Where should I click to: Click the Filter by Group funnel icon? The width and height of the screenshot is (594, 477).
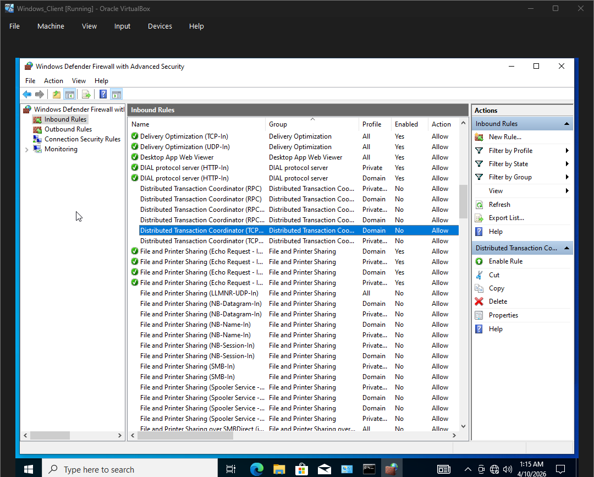pyautogui.click(x=479, y=177)
